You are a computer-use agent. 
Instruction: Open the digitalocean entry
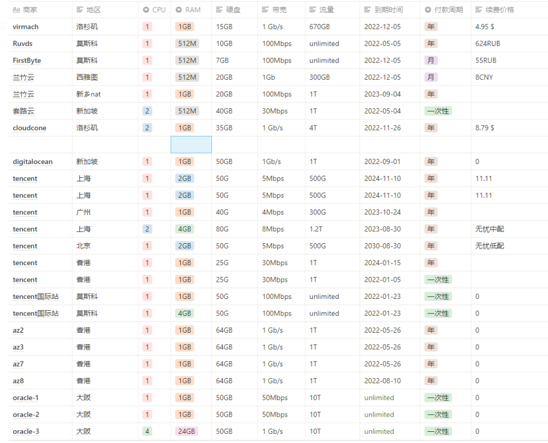coord(33,162)
